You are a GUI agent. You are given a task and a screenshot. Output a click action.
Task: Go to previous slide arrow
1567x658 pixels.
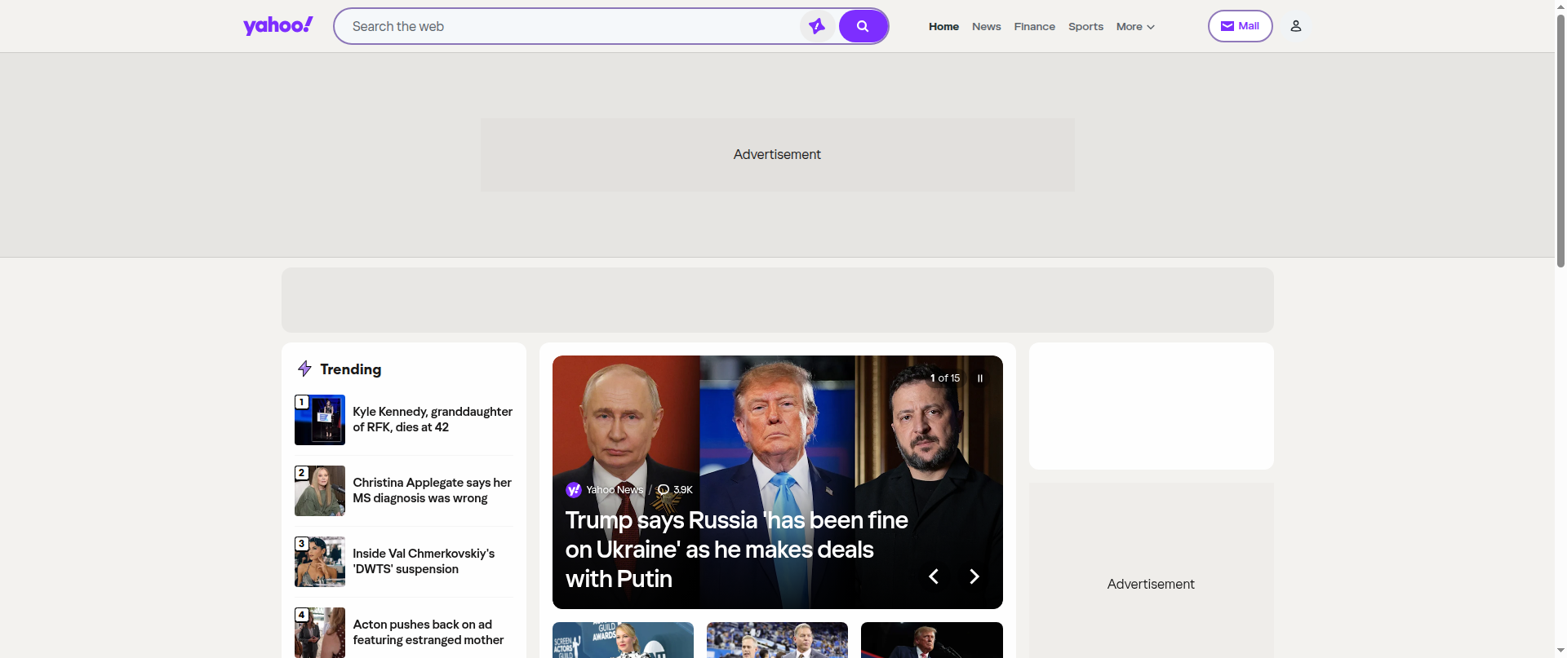point(934,576)
